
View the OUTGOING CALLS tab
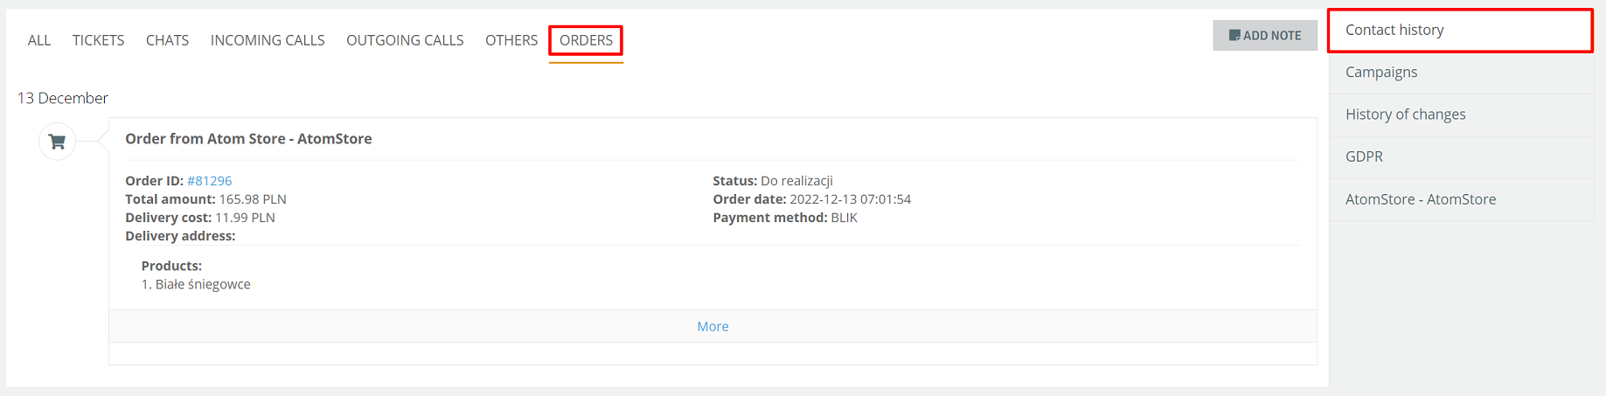tap(405, 40)
